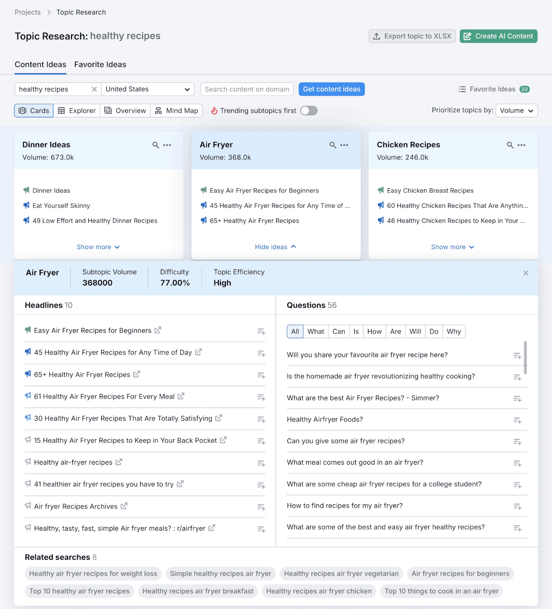Image resolution: width=552 pixels, height=609 pixels.
Task: Filter questions by 'How'
Action: pyautogui.click(x=374, y=332)
